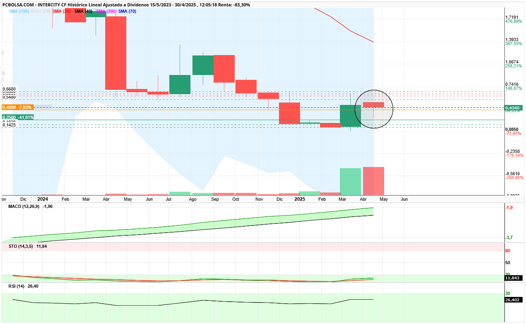
Task: Click the green 0,2560 -41,01% price tag
Action: [x=18, y=117]
